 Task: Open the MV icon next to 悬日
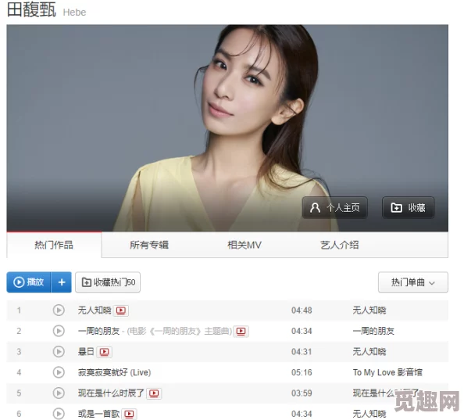pyautogui.click(x=104, y=352)
